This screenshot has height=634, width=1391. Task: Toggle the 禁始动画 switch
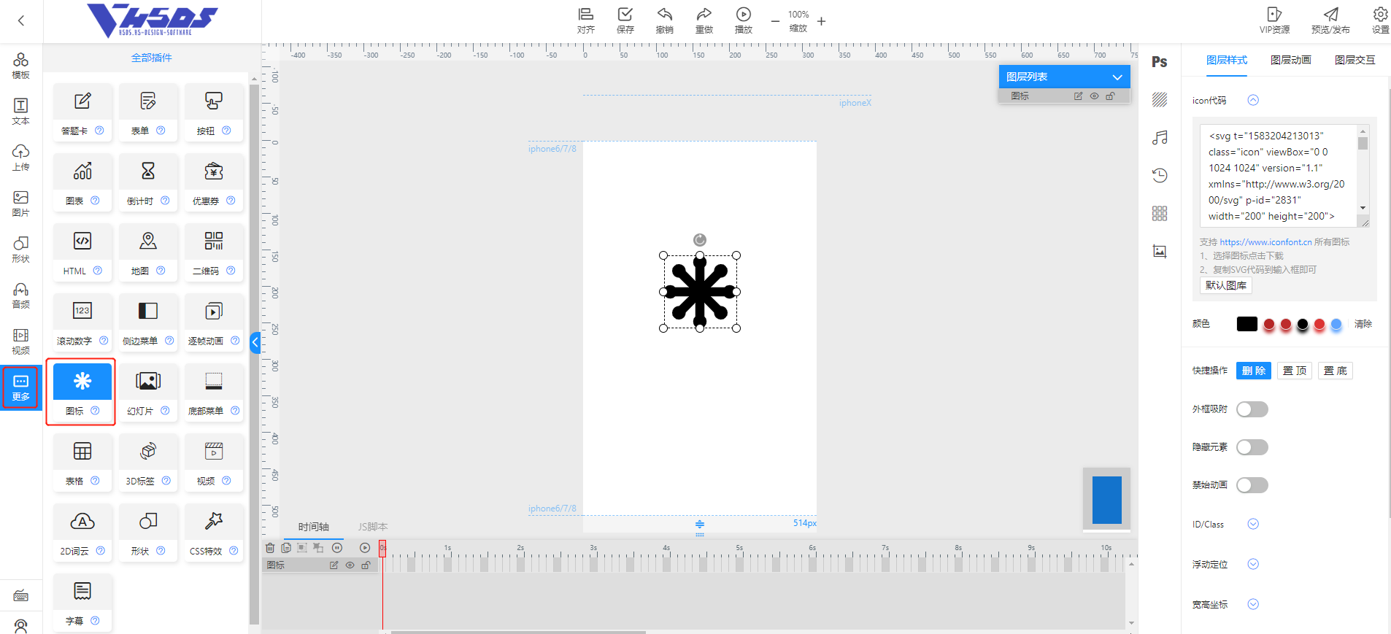pos(1252,485)
